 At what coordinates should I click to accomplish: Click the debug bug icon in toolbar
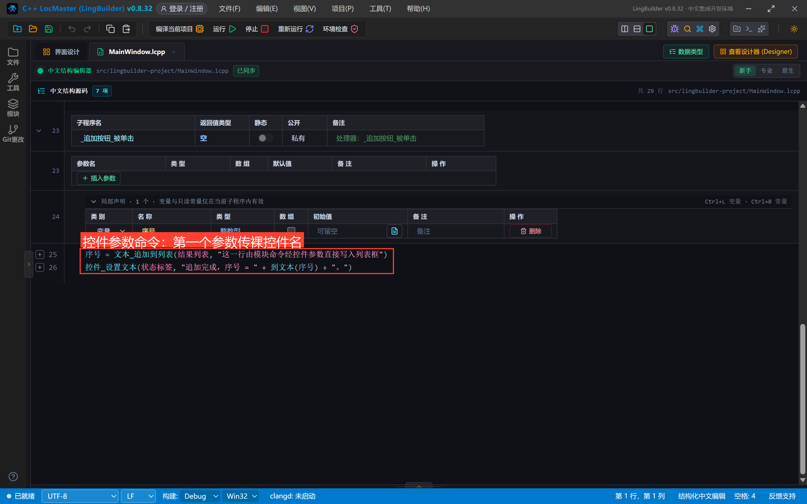coord(674,29)
